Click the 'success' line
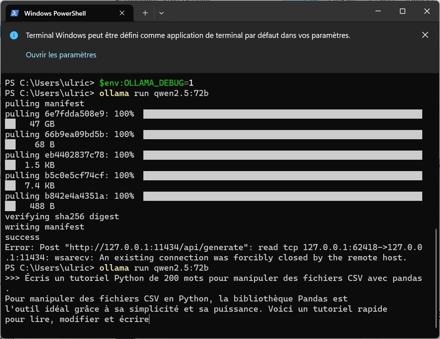This screenshot has width=440, height=339. coord(22,237)
